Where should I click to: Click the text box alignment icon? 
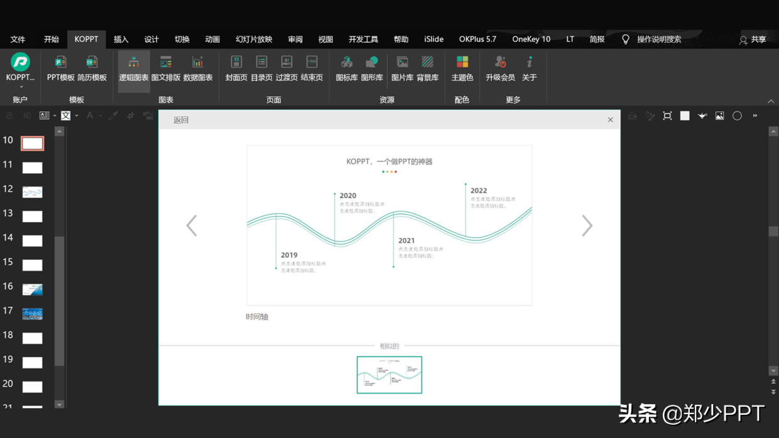coord(44,115)
